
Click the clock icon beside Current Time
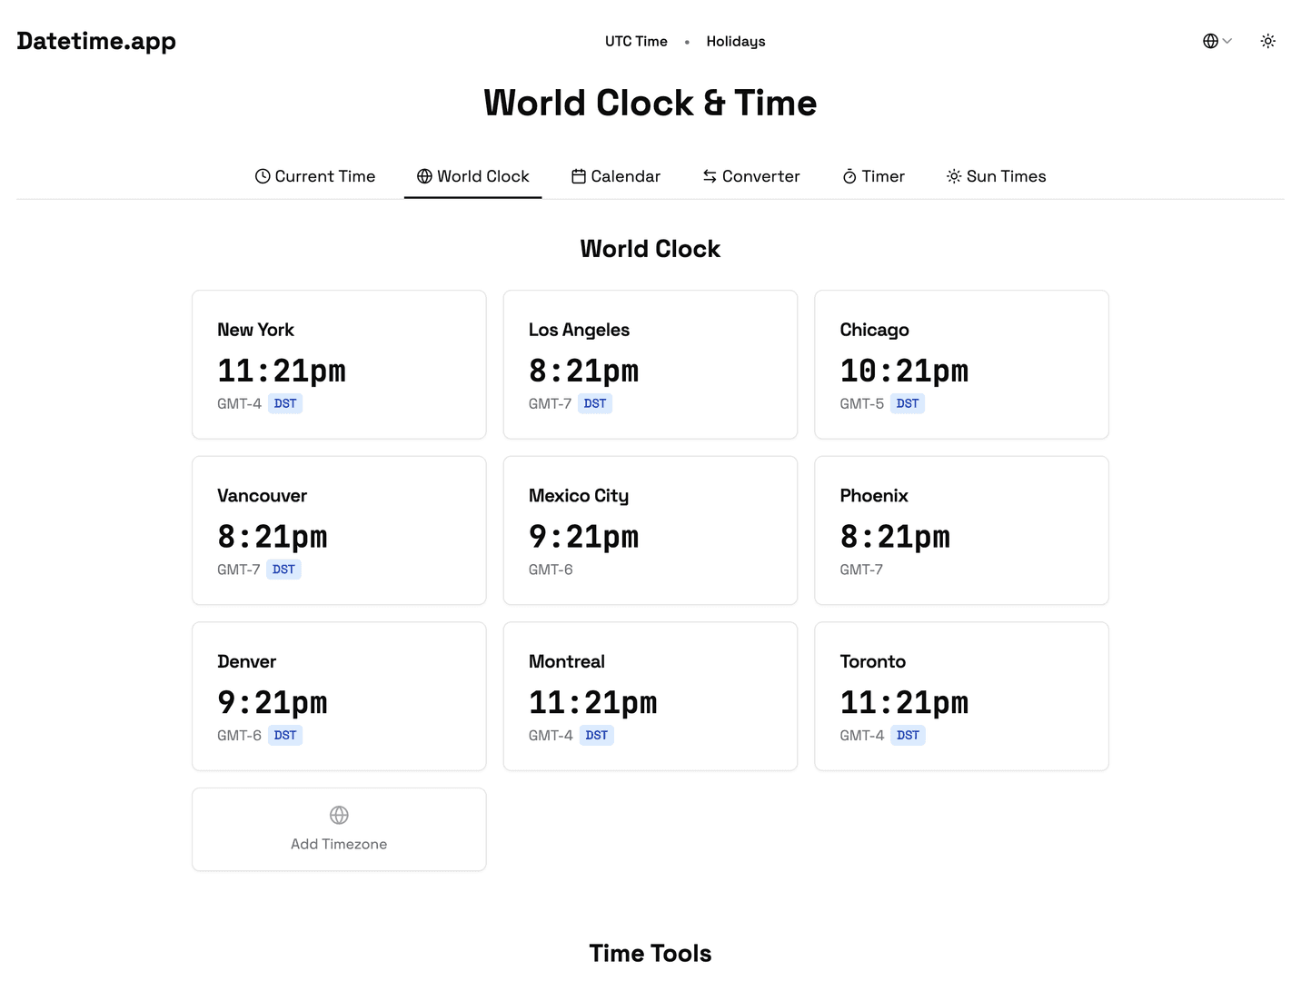point(263,176)
